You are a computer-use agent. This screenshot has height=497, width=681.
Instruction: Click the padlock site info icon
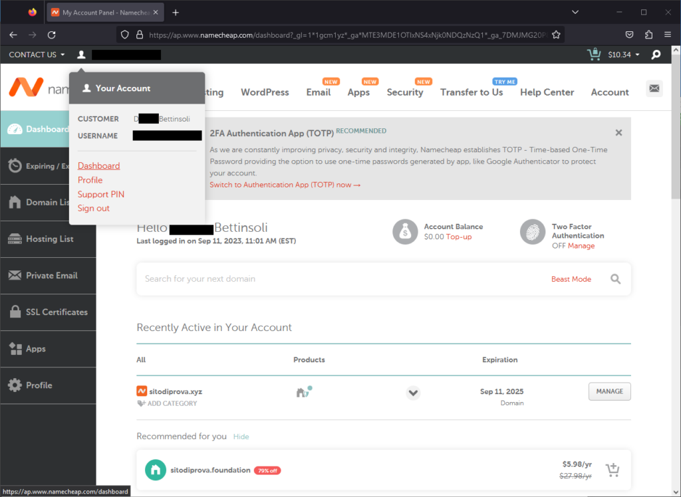(140, 35)
